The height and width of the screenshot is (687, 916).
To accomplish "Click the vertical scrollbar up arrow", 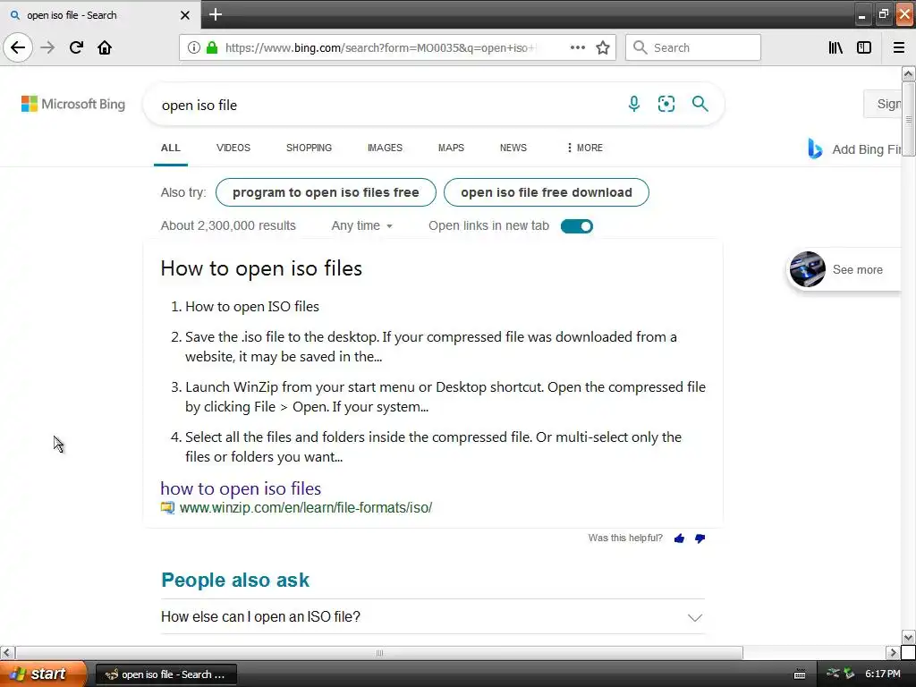I will 908,73.
